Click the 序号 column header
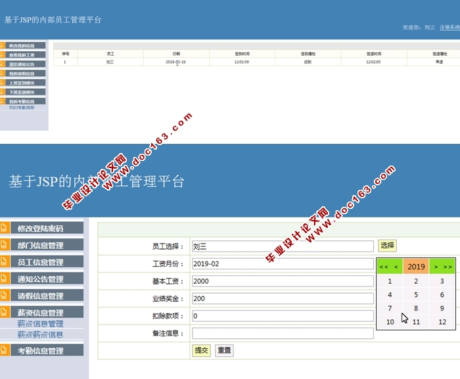The width and height of the screenshot is (460, 379). (x=66, y=54)
